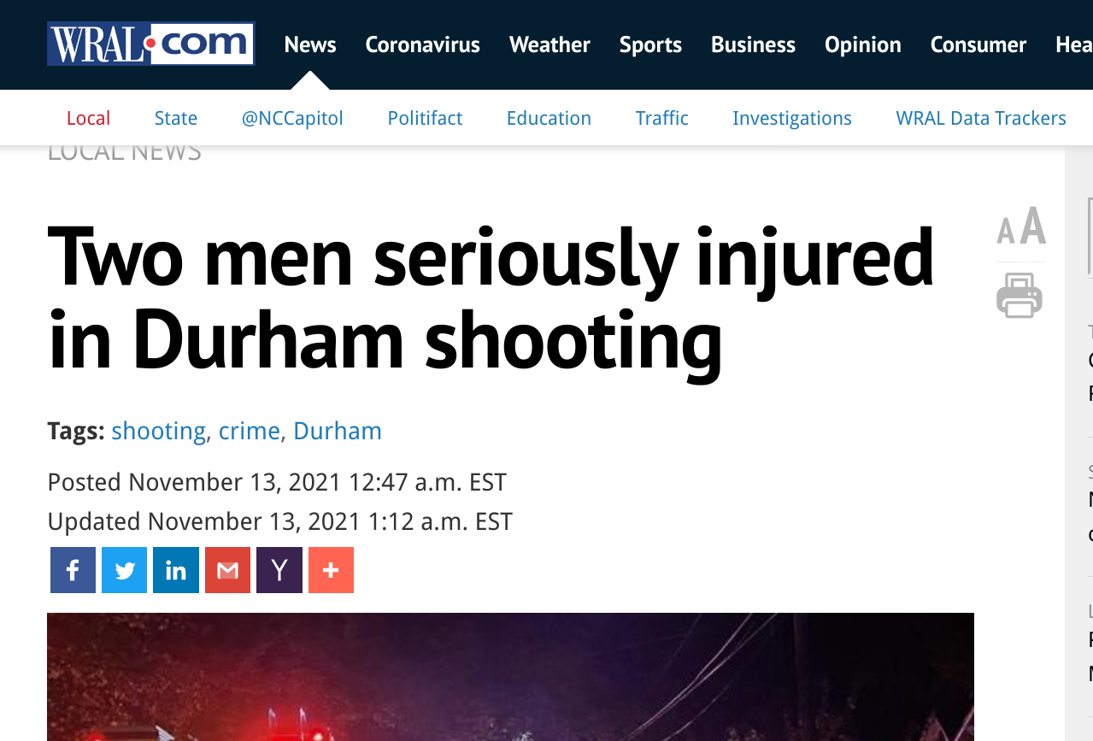This screenshot has height=741, width=1093.
Task: Open the Weather menu section
Action: 549,44
